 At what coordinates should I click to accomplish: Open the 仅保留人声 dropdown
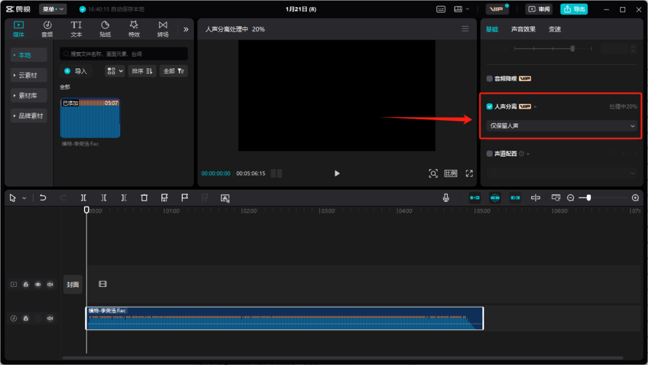(x=562, y=125)
